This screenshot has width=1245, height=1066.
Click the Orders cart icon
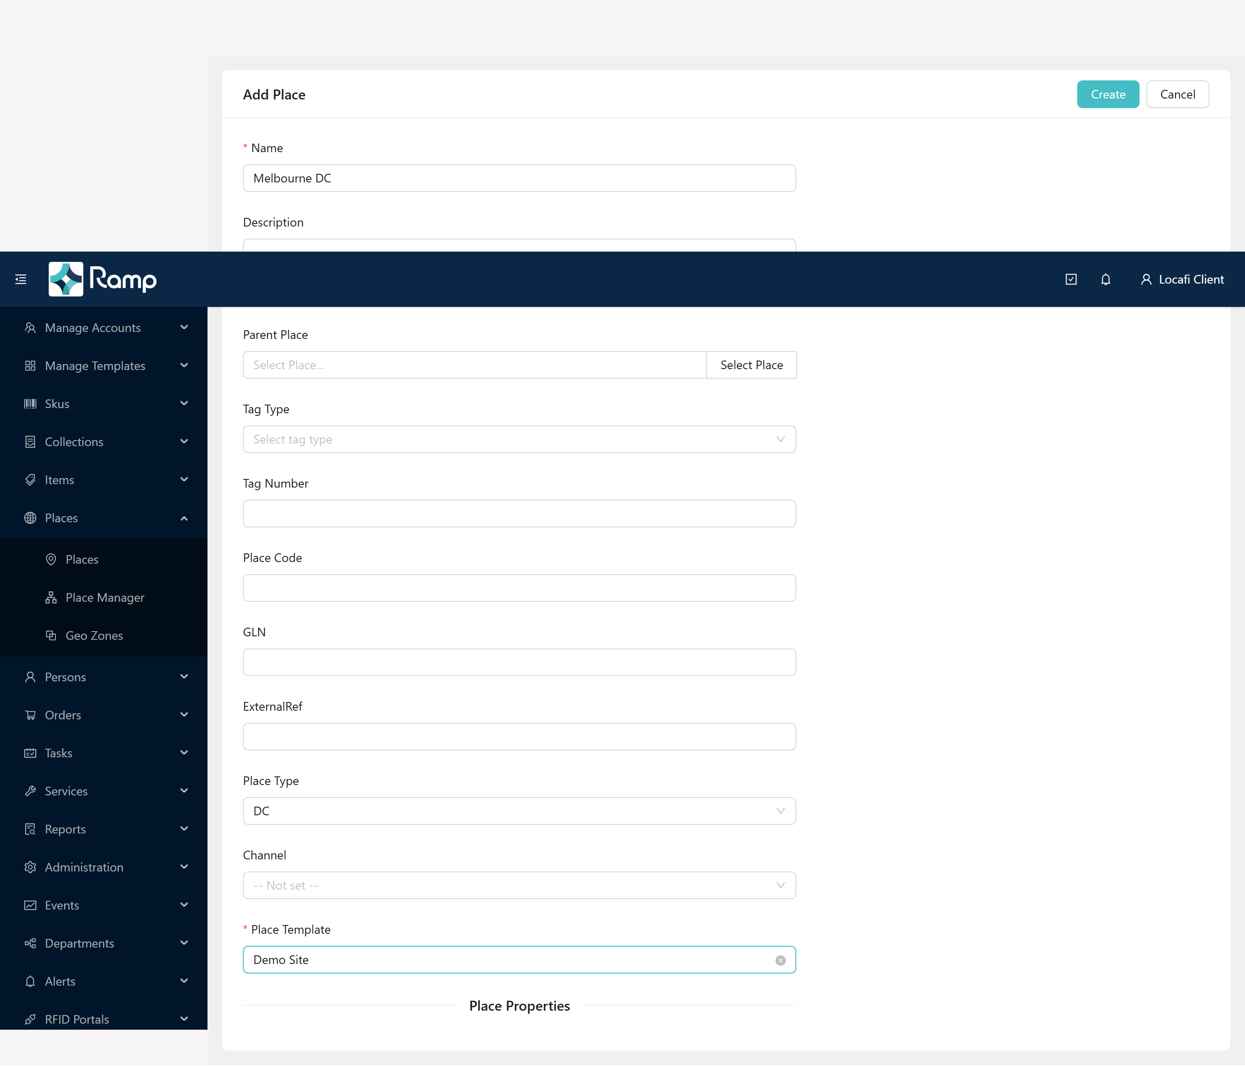click(30, 715)
